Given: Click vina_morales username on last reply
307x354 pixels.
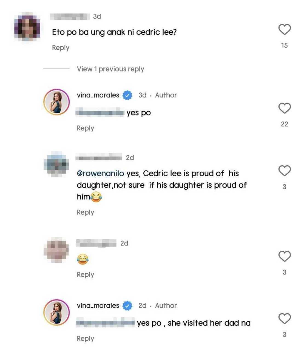Looking at the screenshot, I should [x=98, y=305].
